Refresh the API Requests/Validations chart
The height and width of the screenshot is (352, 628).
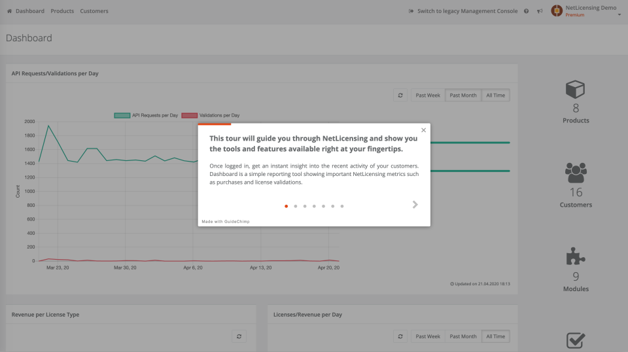click(x=401, y=96)
